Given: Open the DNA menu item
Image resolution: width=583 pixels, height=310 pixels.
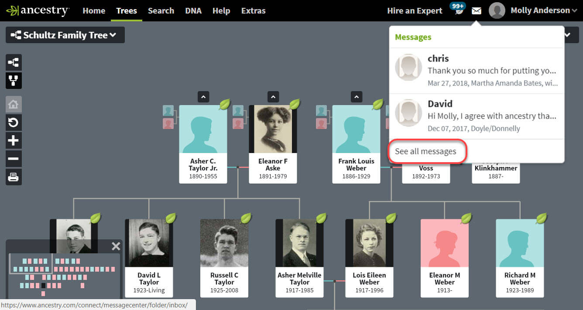Looking at the screenshot, I should (x=193, y=10).
